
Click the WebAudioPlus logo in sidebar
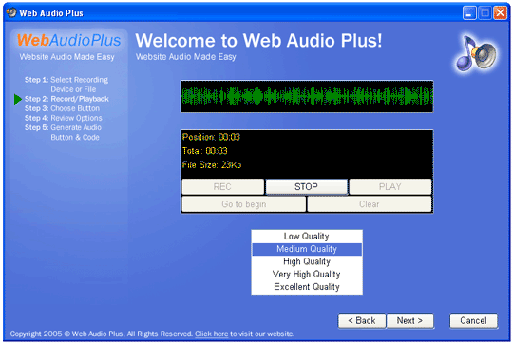point(69,41)
